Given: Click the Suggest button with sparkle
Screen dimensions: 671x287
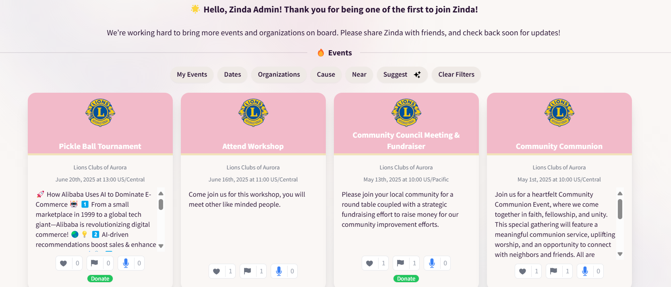Looking at the screenshot, I should (402, 75).
